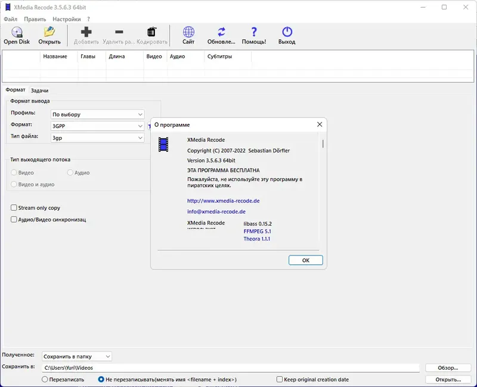Open the FFMPEG 5.1 link

point(258,232)
